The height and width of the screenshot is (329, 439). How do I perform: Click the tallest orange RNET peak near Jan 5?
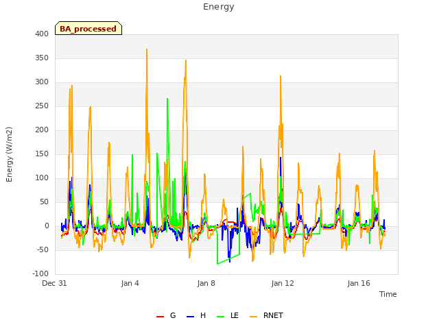pyautogui.click(x=147, y=49)
